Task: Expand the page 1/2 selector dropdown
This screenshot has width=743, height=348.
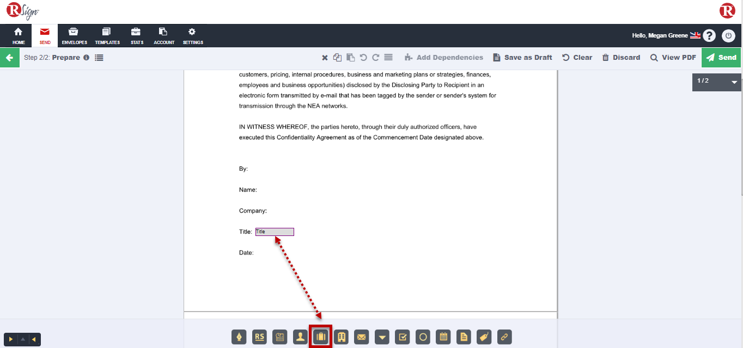Action: coord(734,82)
